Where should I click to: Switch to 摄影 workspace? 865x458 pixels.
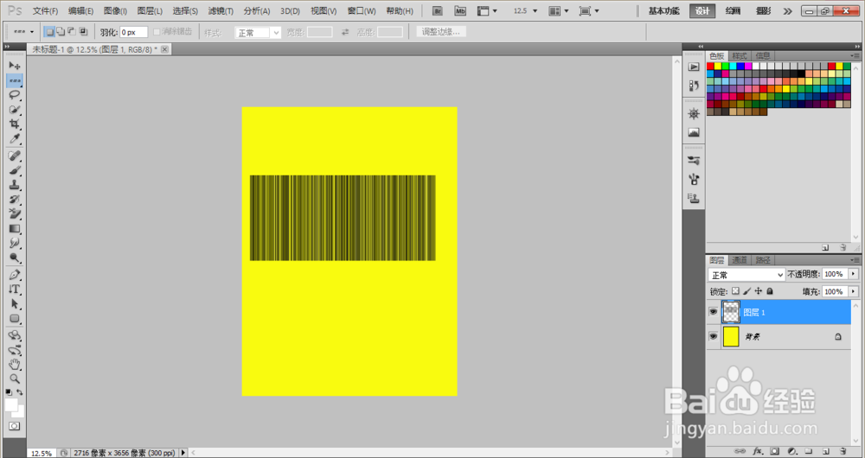tap(764, 11)
